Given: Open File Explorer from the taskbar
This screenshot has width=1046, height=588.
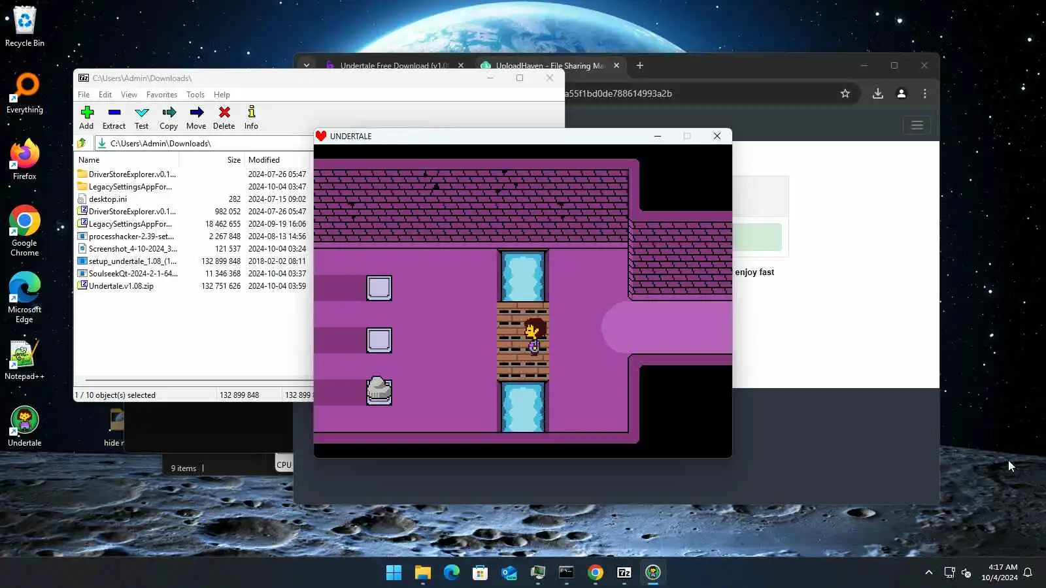Looking at the screenshot, I should point(423,573).
